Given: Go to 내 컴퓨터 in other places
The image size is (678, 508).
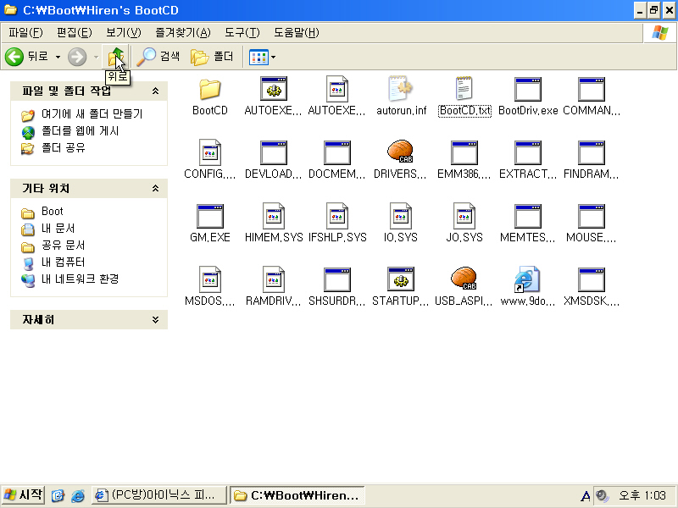Looking at the screenshot, I should pos(63,262).
